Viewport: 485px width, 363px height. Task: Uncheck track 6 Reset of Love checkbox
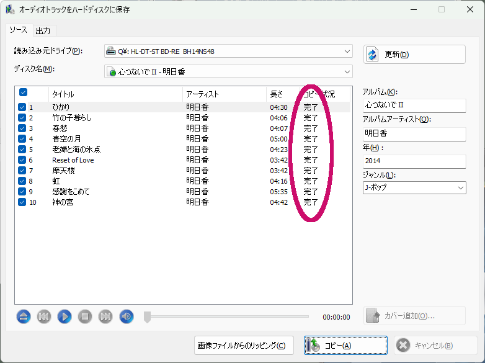22,159
